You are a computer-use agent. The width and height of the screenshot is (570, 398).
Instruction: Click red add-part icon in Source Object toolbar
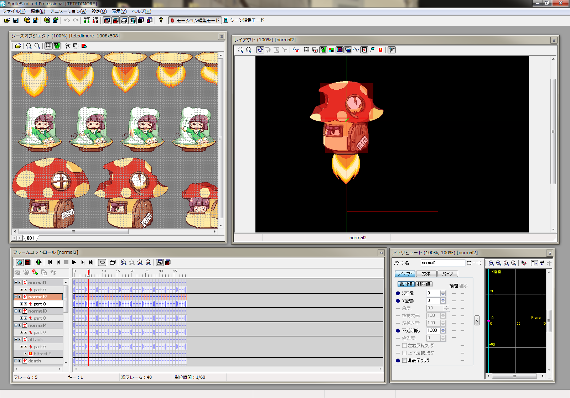coord(84,46)
